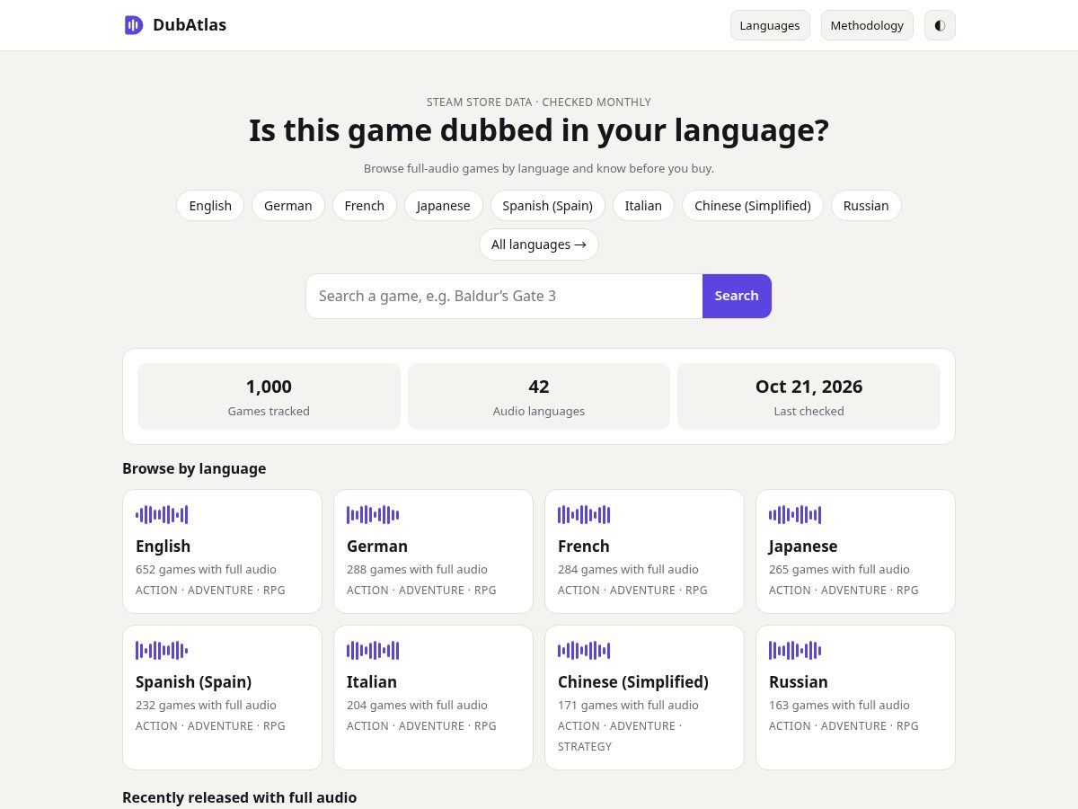This screenshot has width=1078, height=809.
Task: Click the DubAtlas logo icon
Action: (x=133, y=25)
